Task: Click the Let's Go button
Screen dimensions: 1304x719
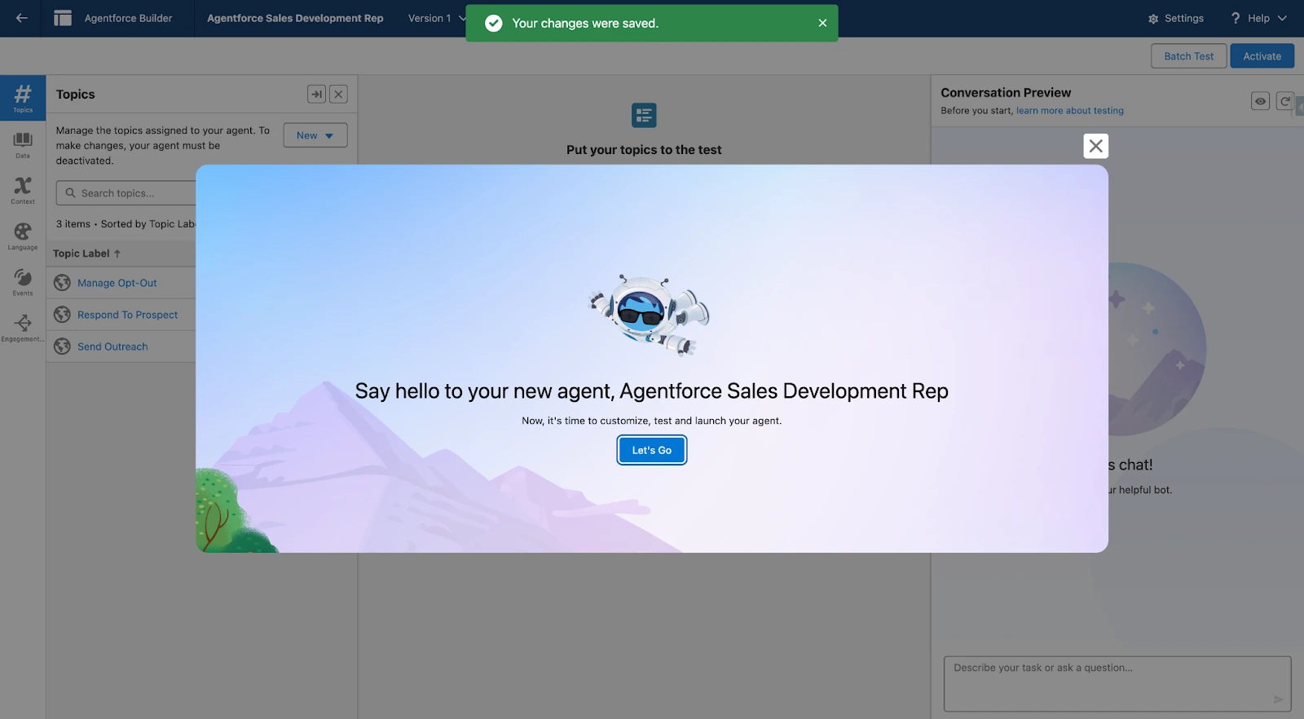Action: click(652, 450)
